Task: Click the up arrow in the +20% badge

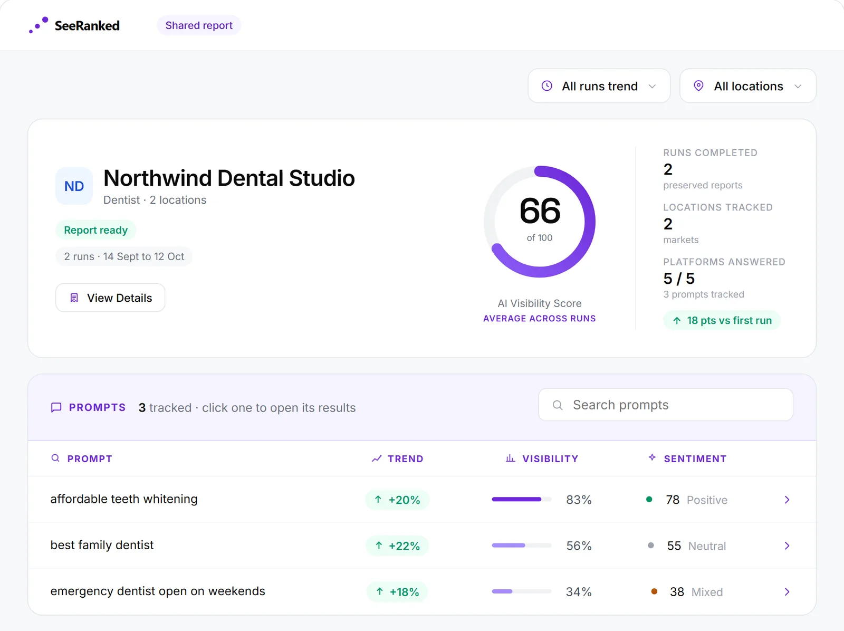Action: (378, 499)
